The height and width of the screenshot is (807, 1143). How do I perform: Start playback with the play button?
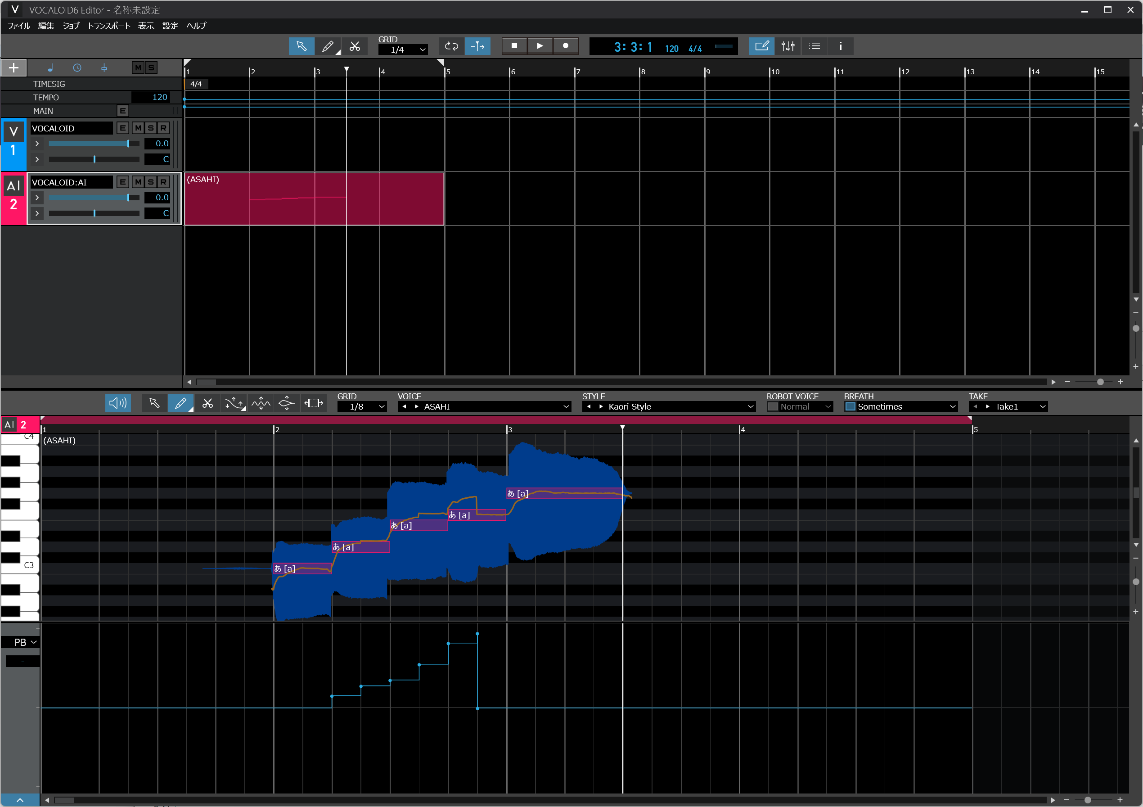[x=540, y=46]
